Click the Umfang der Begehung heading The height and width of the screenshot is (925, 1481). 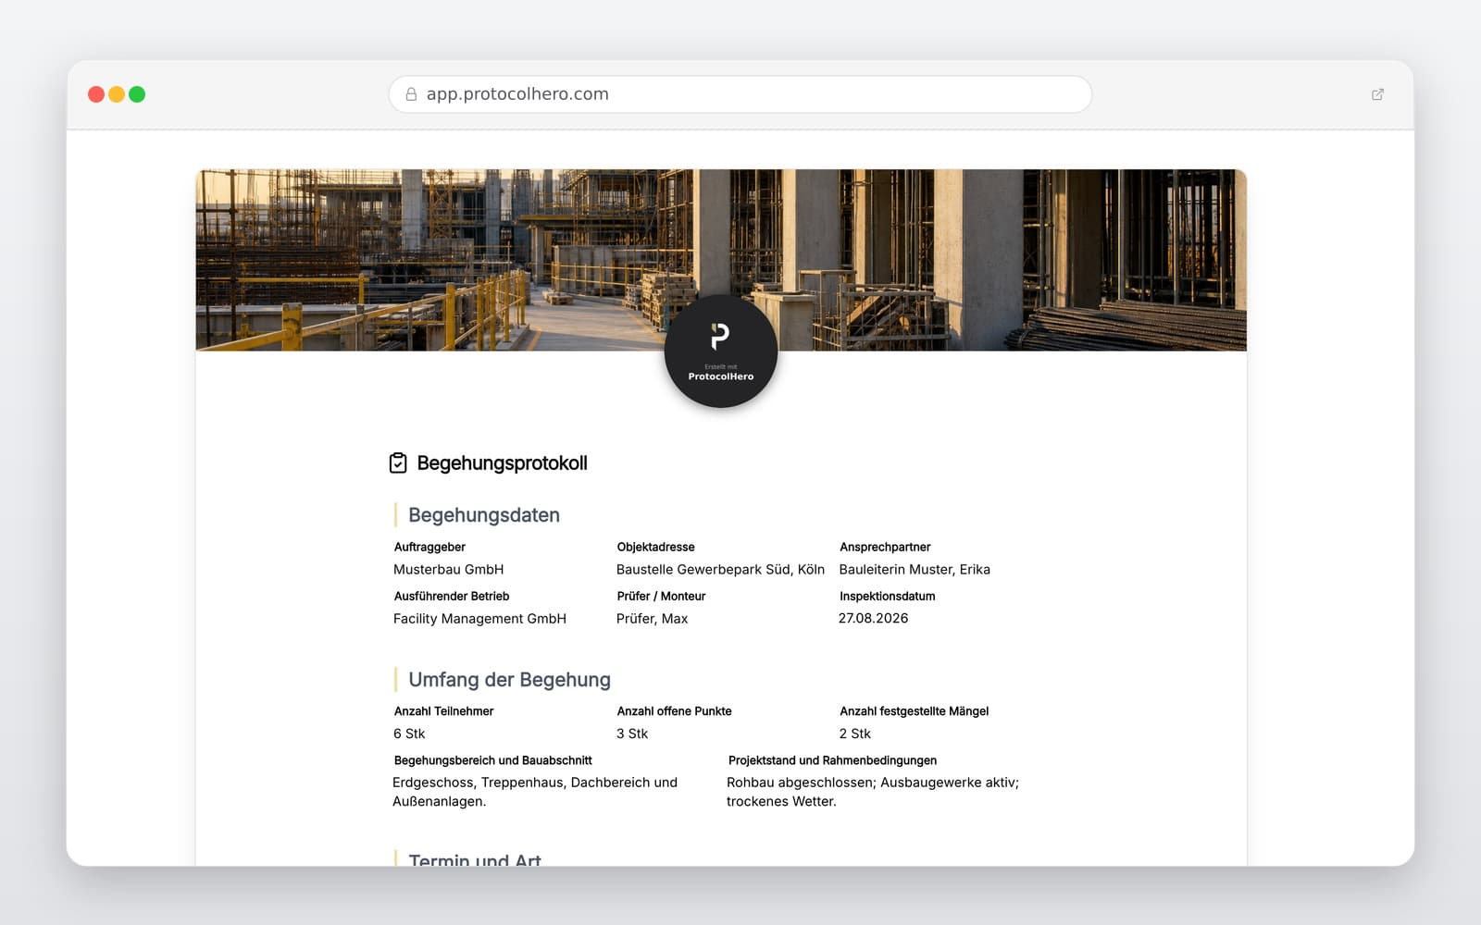click(509, 680)
